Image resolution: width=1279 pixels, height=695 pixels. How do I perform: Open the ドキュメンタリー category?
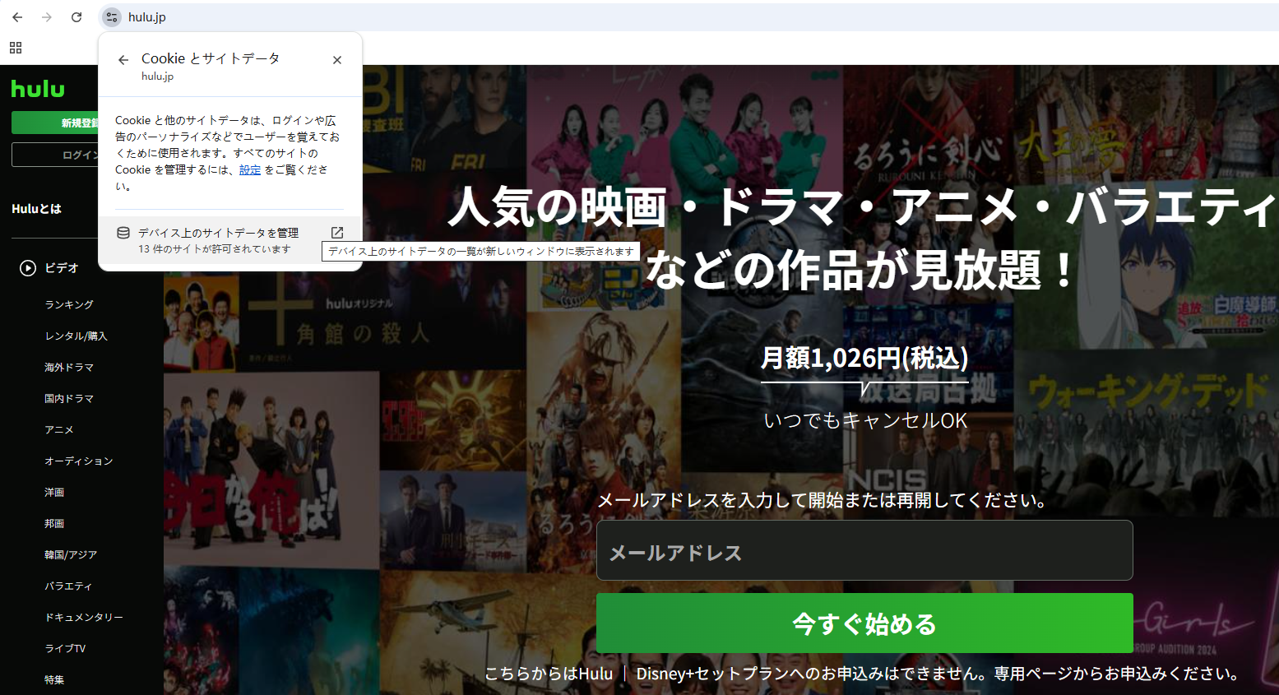[x=84, y=618]
